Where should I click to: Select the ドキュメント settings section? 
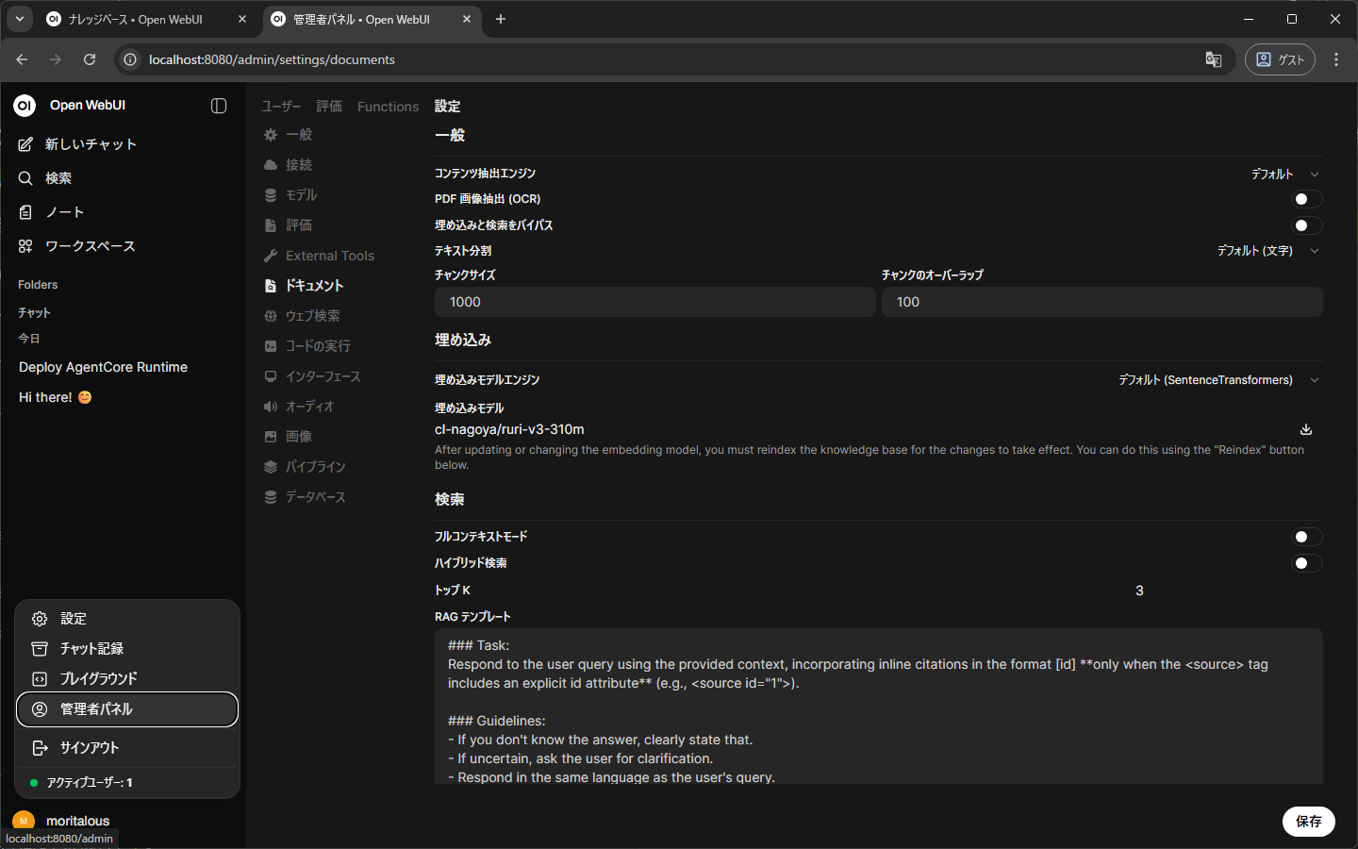tap(304, 286)
